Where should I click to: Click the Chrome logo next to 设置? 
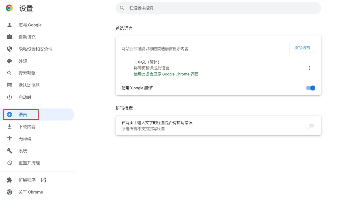click(x=9, y=8)
